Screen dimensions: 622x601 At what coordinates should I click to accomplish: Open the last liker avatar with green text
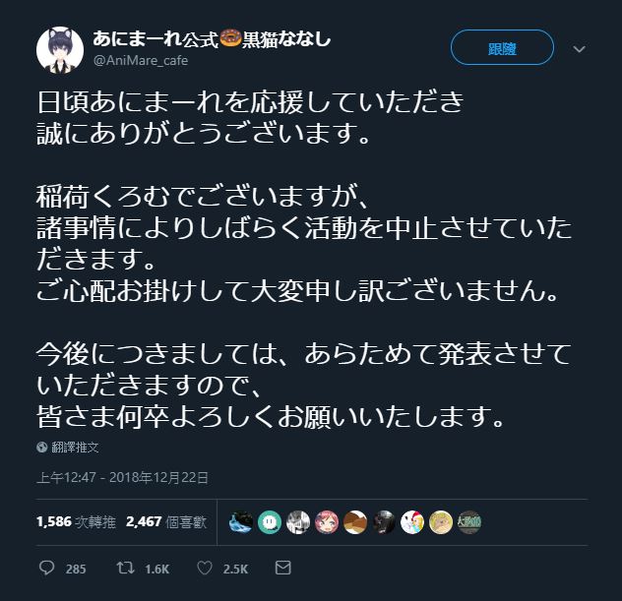[x=469, y=522]
